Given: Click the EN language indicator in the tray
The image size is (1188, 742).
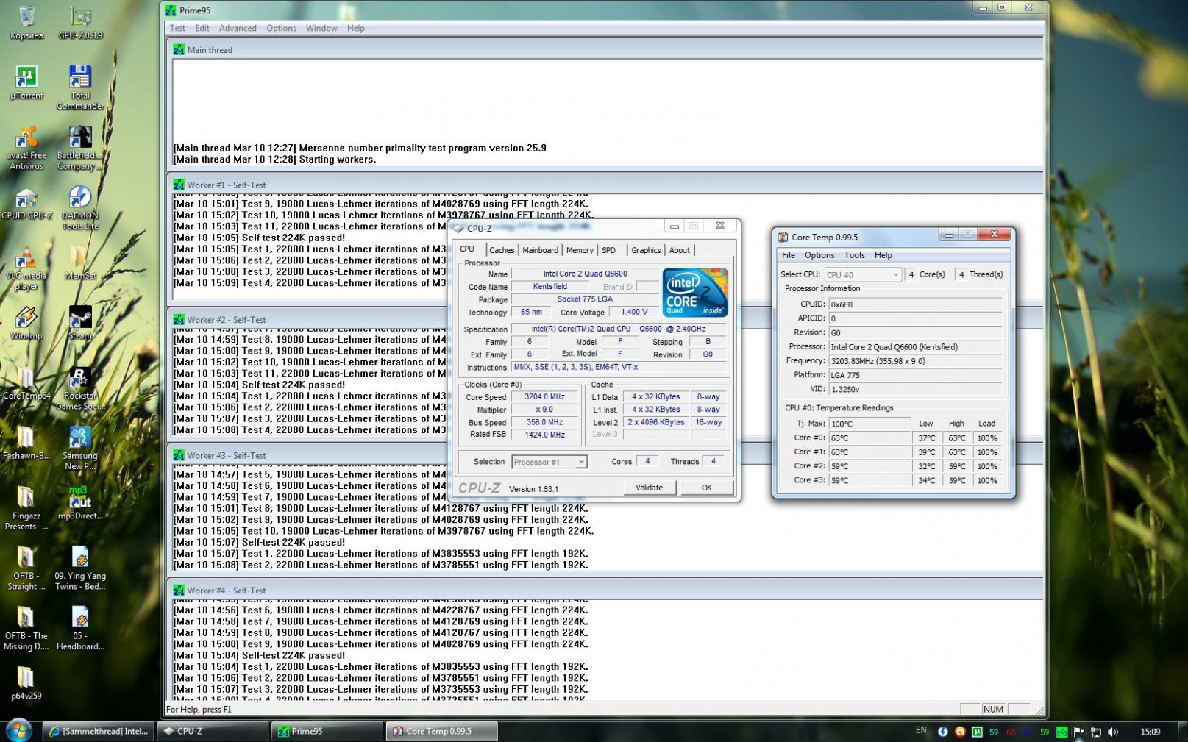Looking at the screenshot, I should click(x=921, y=730).
